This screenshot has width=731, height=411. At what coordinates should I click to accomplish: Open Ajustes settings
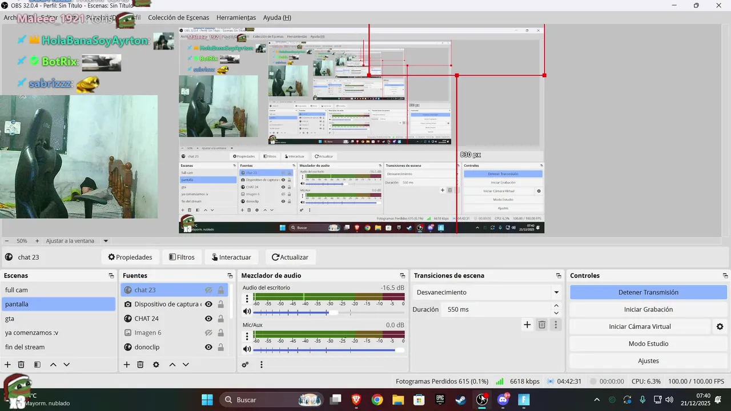coord(648,361)
